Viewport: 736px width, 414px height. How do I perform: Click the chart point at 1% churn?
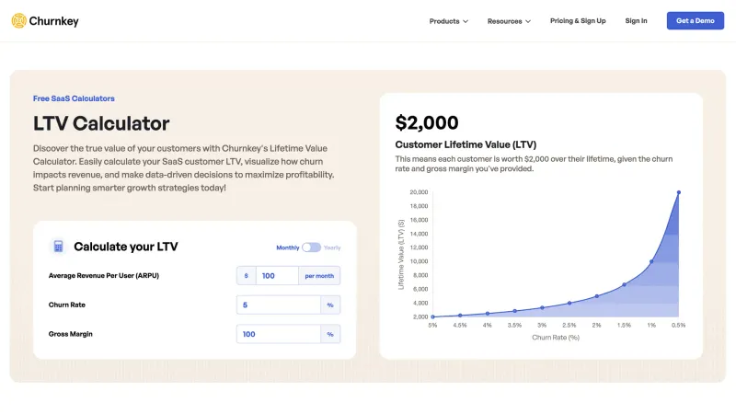(651, 261)
